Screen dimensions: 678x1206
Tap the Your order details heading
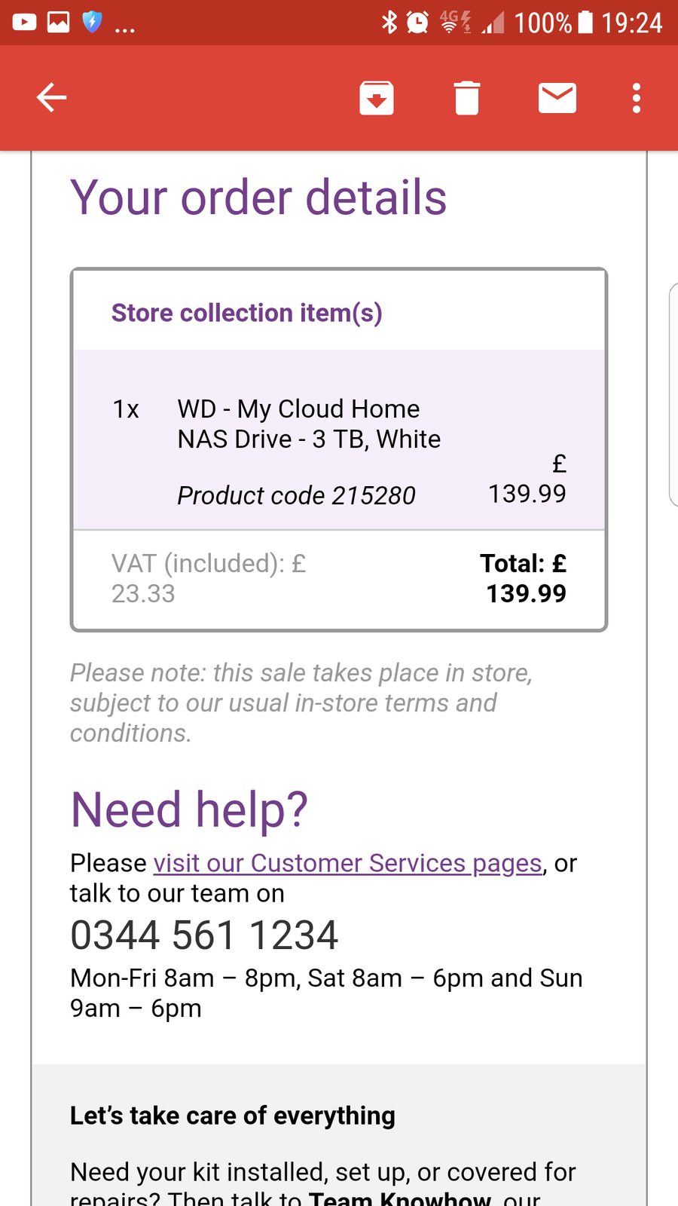point(258,197)
